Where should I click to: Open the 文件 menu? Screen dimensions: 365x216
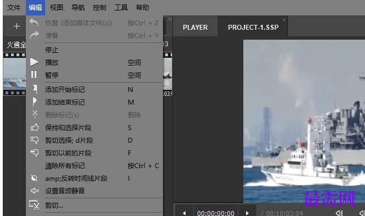point(14,8)
